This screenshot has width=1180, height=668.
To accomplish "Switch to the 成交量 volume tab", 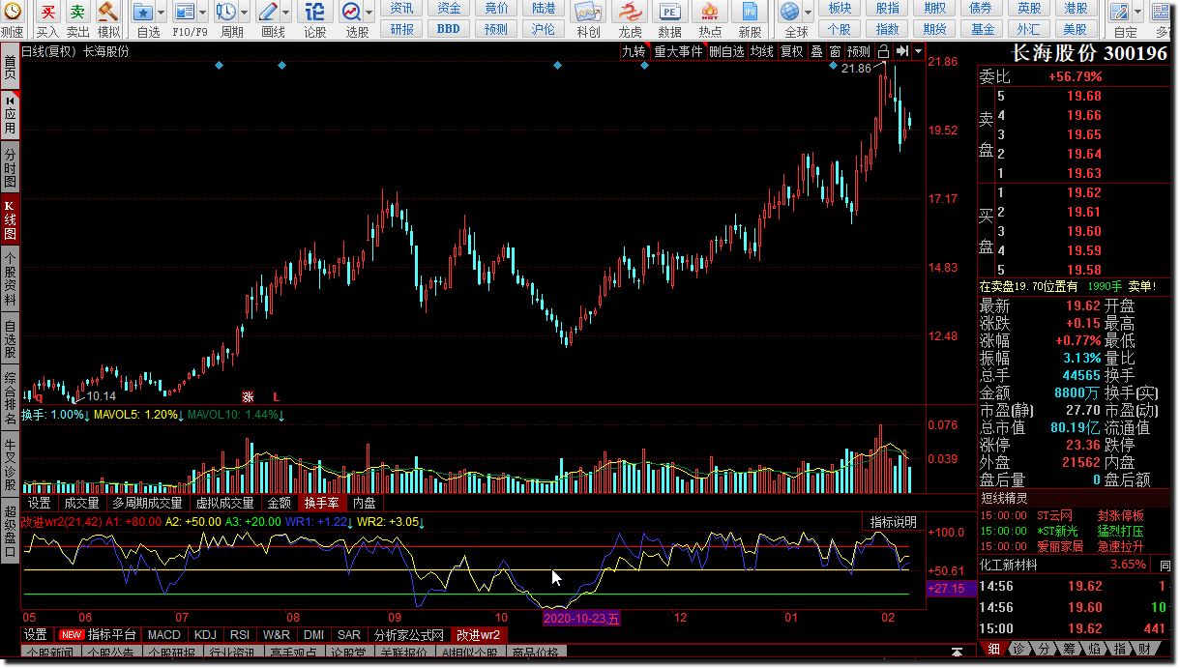I will tap(81, 503).
